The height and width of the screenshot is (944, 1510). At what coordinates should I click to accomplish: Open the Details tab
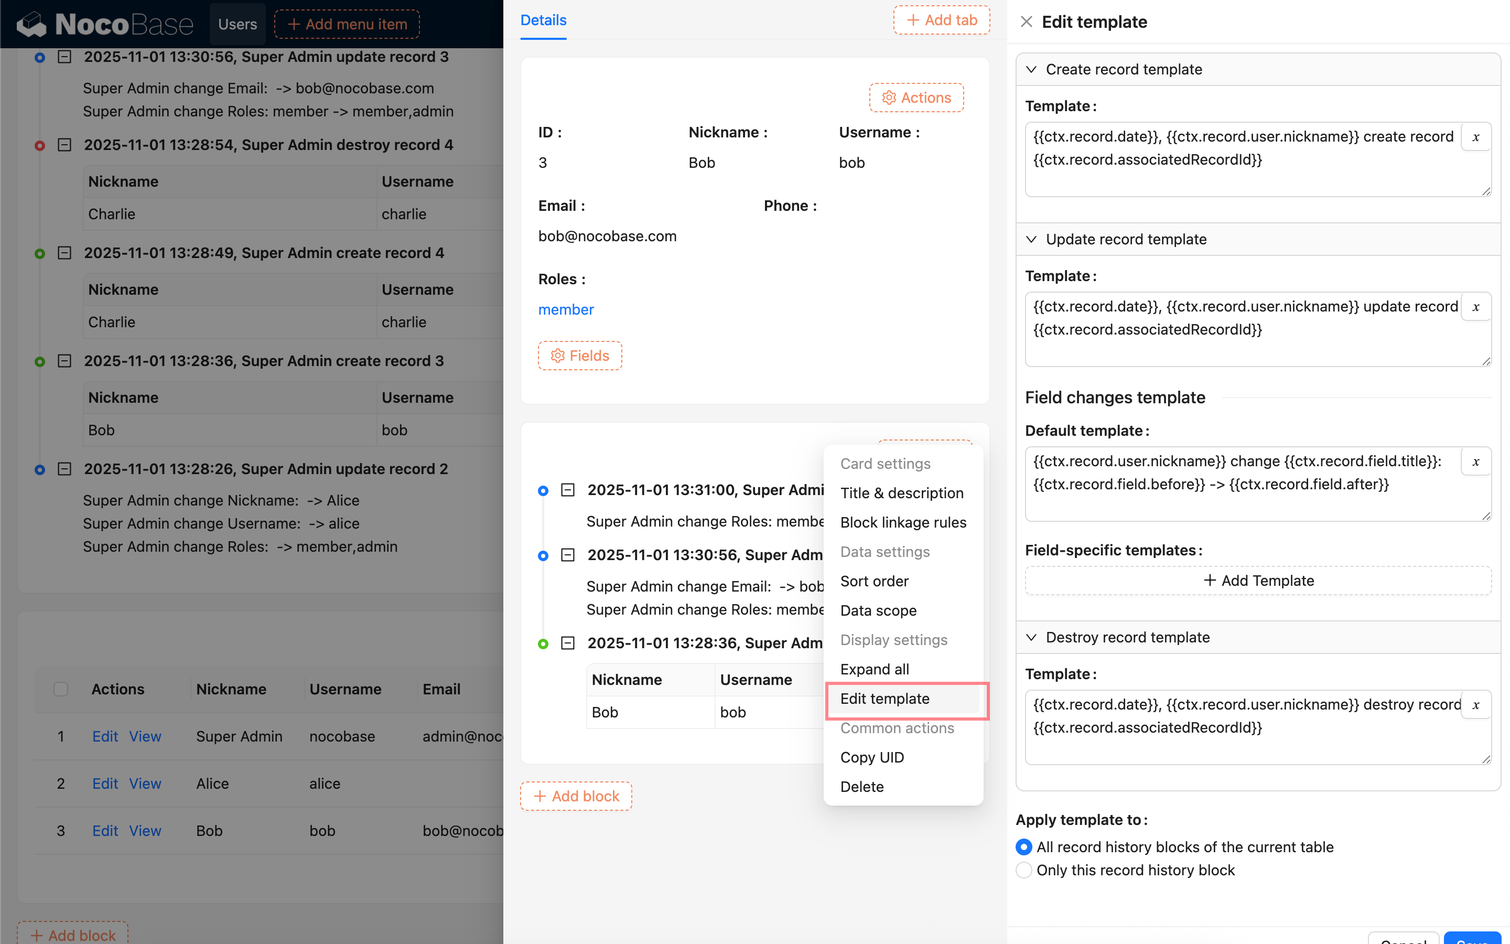[x=543, y=20]
